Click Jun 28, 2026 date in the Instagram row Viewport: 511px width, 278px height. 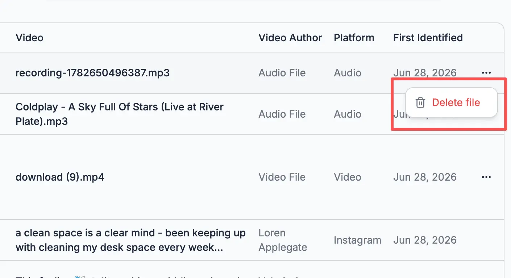pyautogui.click(x=425, y=240)
